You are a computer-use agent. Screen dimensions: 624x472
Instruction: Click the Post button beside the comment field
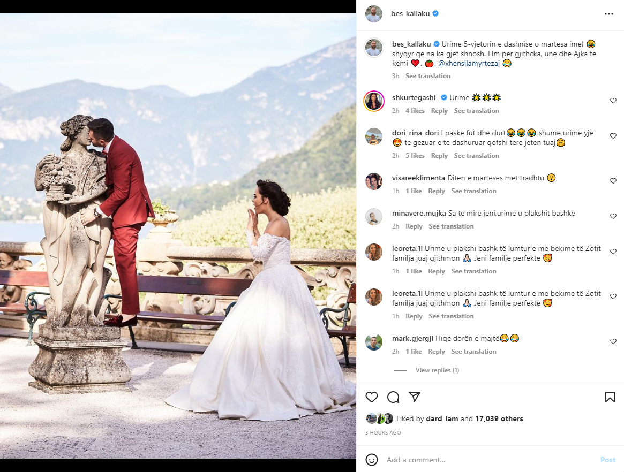click(x=608, y=460)
